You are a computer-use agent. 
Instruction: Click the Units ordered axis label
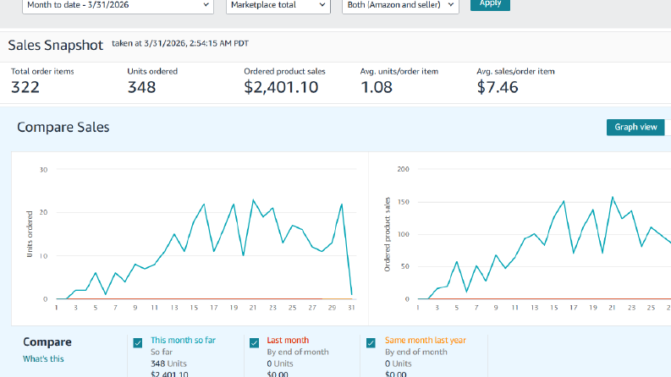point(30,234)
